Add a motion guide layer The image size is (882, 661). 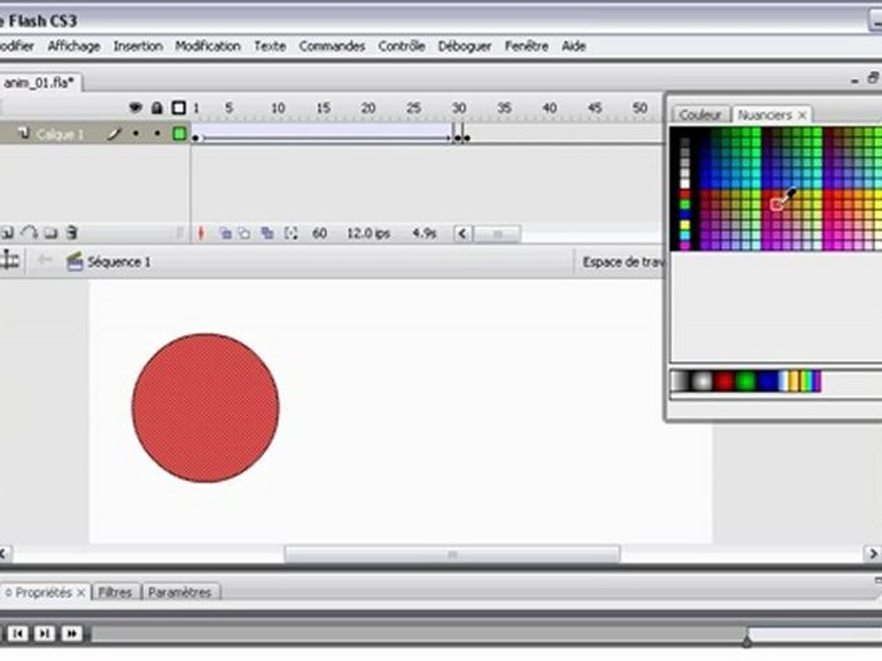pyautogui.click(x=28, y=232)
